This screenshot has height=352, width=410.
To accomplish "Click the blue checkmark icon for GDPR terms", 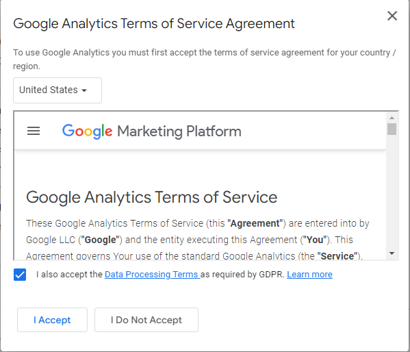I will 20,275.
